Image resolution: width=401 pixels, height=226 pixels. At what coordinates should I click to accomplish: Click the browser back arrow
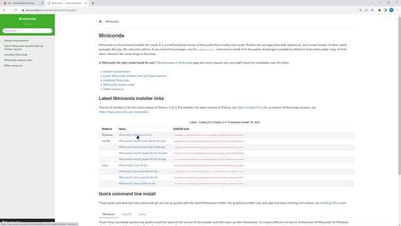4,10
